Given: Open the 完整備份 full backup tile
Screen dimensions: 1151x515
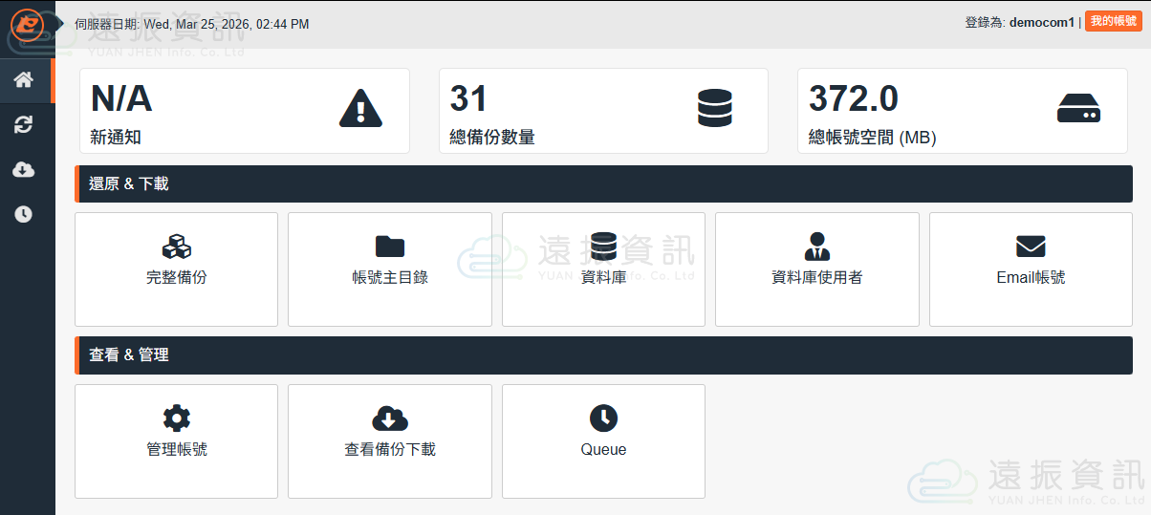Looking at the screenshot, I should pyautogui.click(x=176, y=268).
